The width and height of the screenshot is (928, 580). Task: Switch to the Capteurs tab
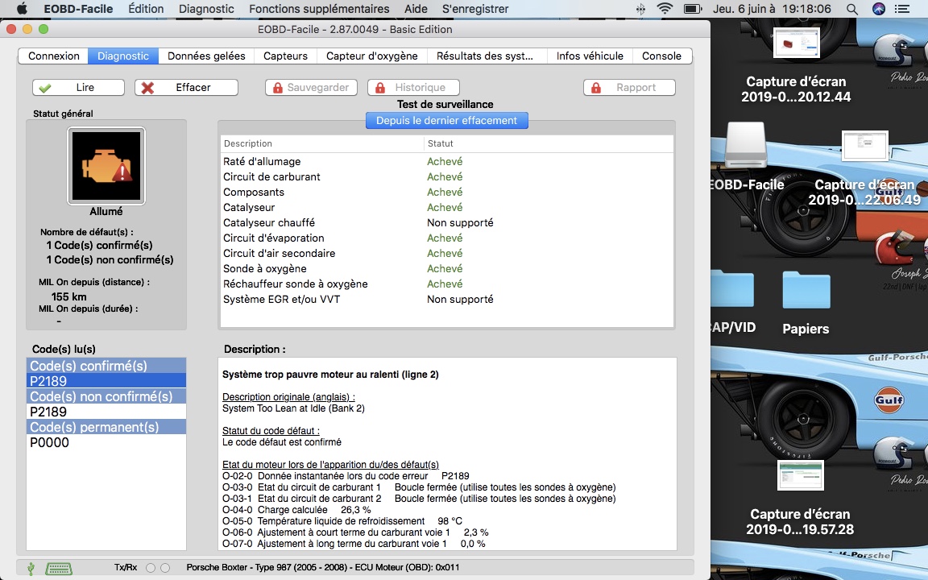285,56
